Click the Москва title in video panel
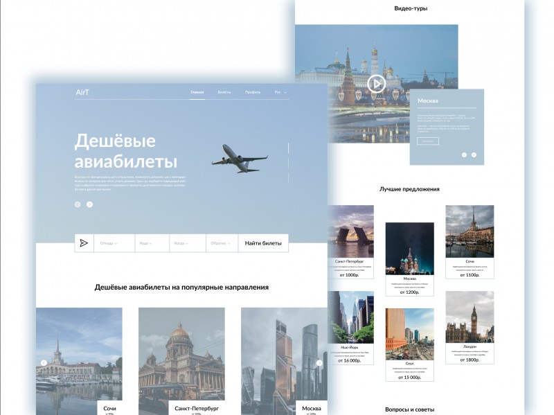The image size is (554, 415). (427, 100)
